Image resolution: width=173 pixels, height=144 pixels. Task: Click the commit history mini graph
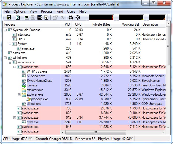click(x=131, y=17)
